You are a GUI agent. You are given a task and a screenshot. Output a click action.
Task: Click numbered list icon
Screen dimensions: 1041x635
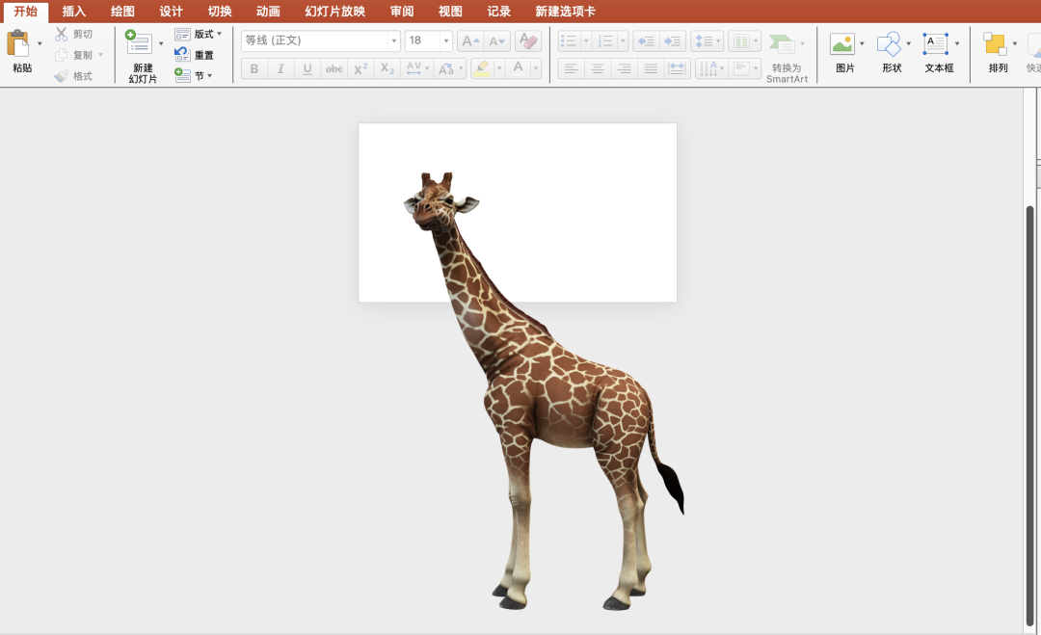point(606,41)
